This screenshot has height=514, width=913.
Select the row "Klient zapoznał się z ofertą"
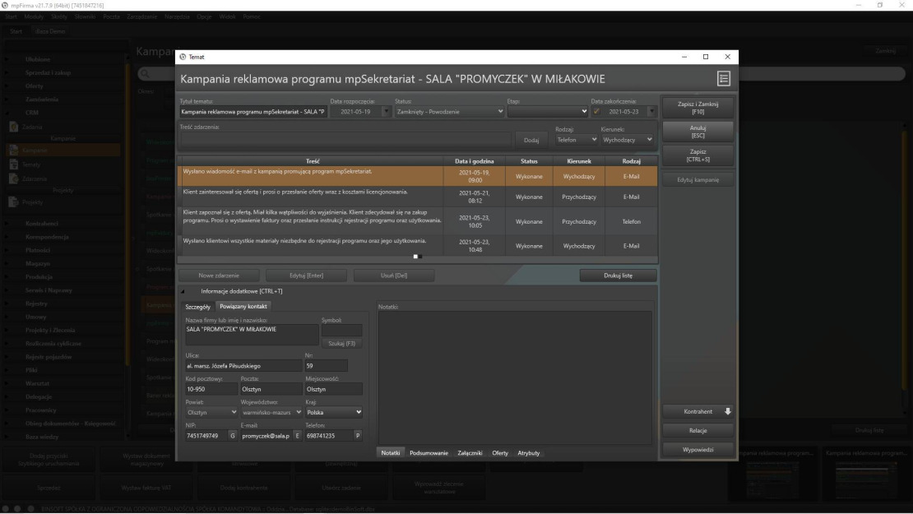pyautogui.click(x=418, y=221)
